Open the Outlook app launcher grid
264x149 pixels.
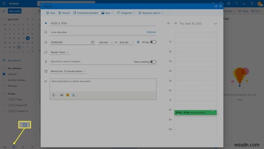click(x=4, y=3)
